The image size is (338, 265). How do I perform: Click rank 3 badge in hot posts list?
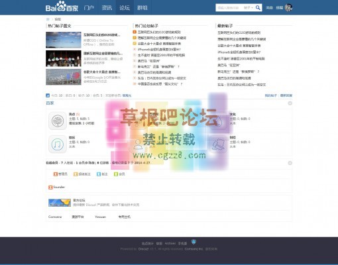[135, 44]
